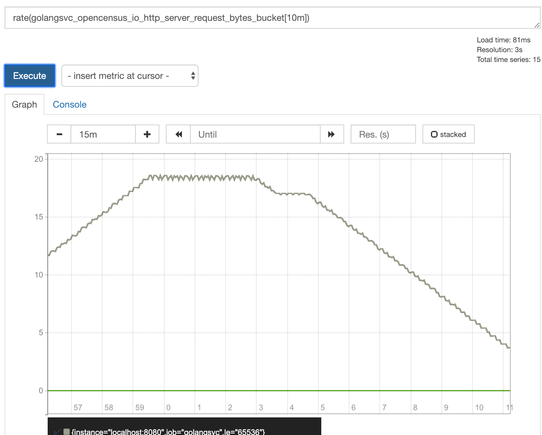Rewind the graph end time

pos(178,134)
